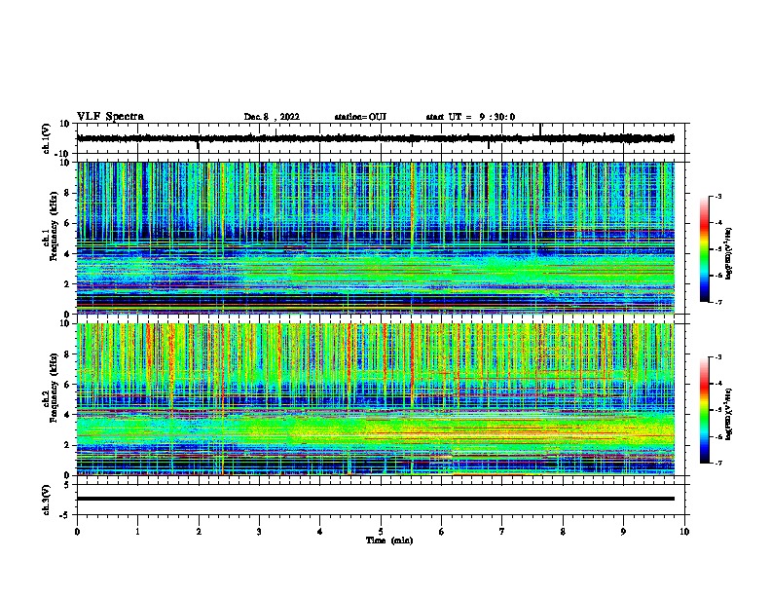Click the "8" kHz tick on ch.2 frequency axis
This screenshot has height=596, width=771.
pos(68,354)
